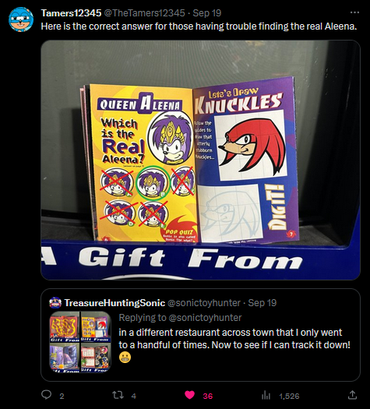Toggle the pink heart like icon
This screenshot has width=370, height=409.
tap(189, 395)
